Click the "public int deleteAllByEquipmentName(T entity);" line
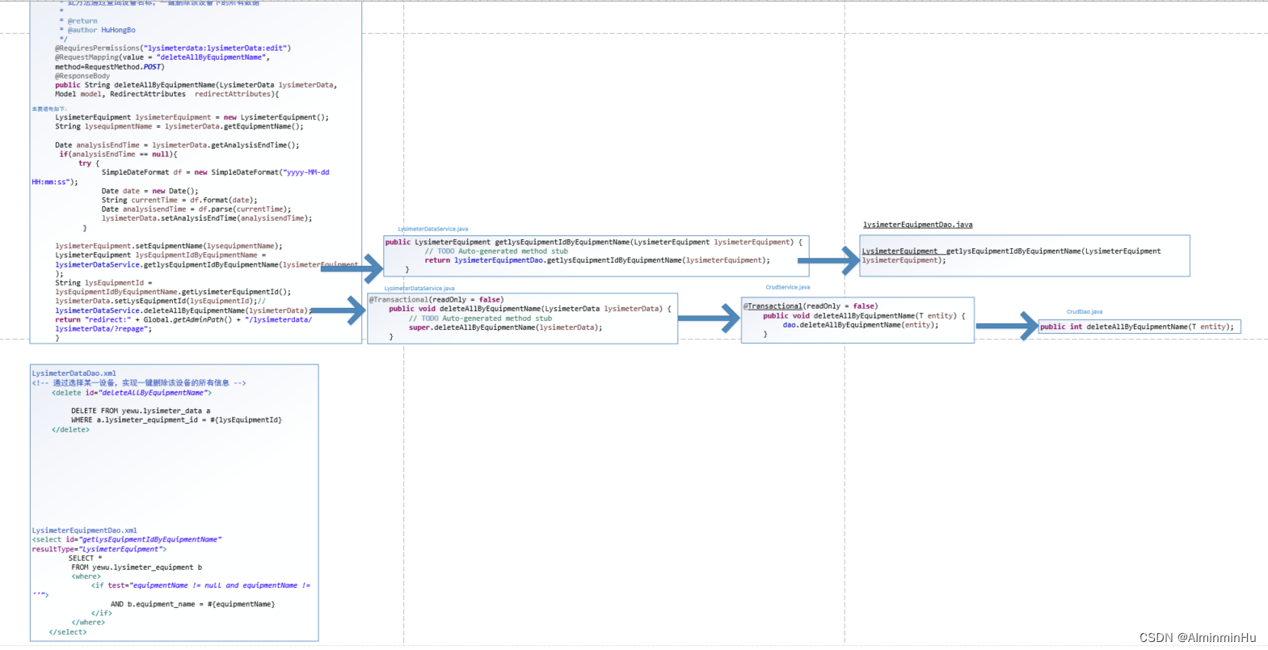This screenshot has width=1268, height=650. point(1137,327)
